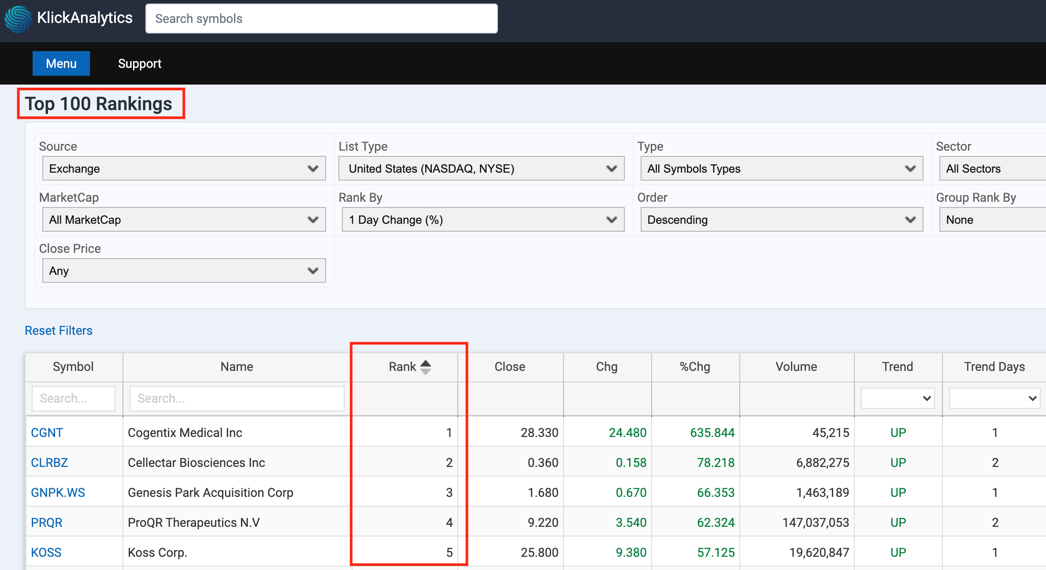Open the GNPK.WS symbol link
This screenshot has height=570, width=1046.
pyautogui.click(x=58, y=492)
